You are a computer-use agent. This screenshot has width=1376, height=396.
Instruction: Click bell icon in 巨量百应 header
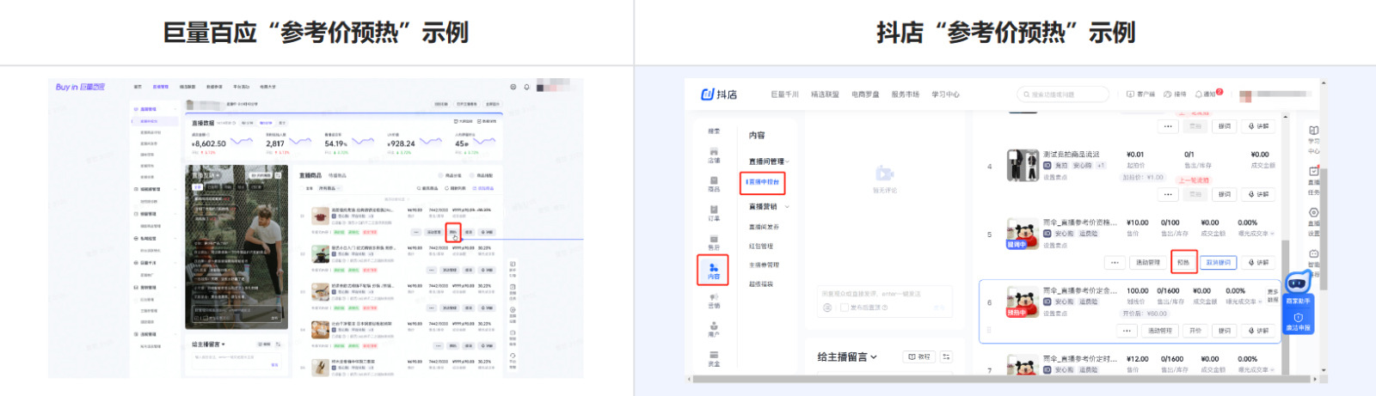point(526,87)
